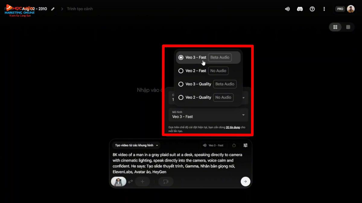Click the 20 tín dụng credits link

click(x=233, y=127)
